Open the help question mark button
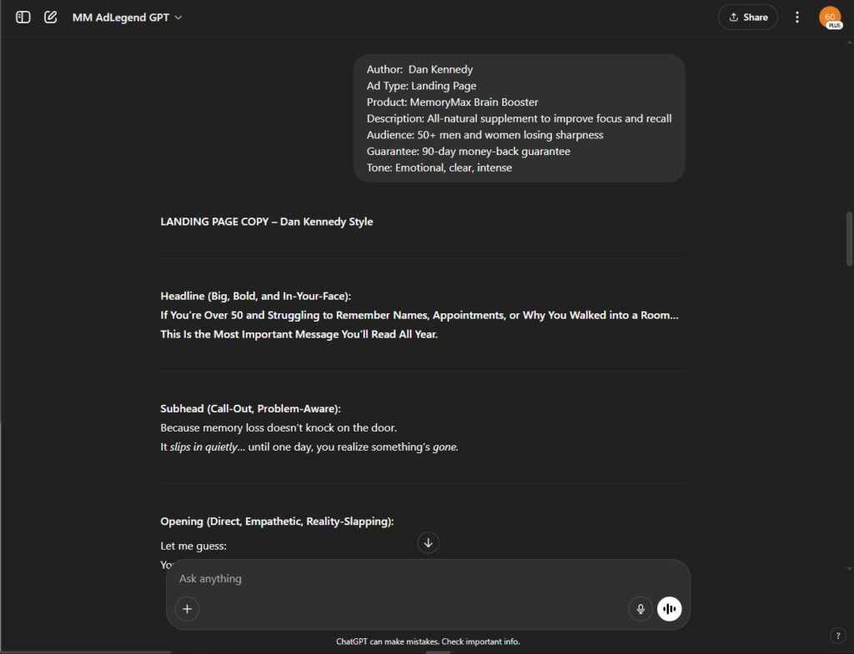 pos(837,636)
